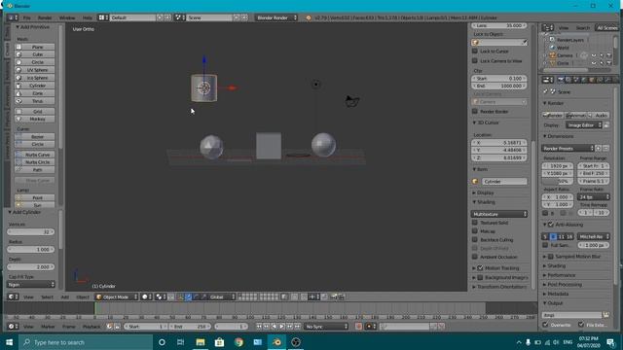Select the rotate manipulator icon

click(196, 297)
